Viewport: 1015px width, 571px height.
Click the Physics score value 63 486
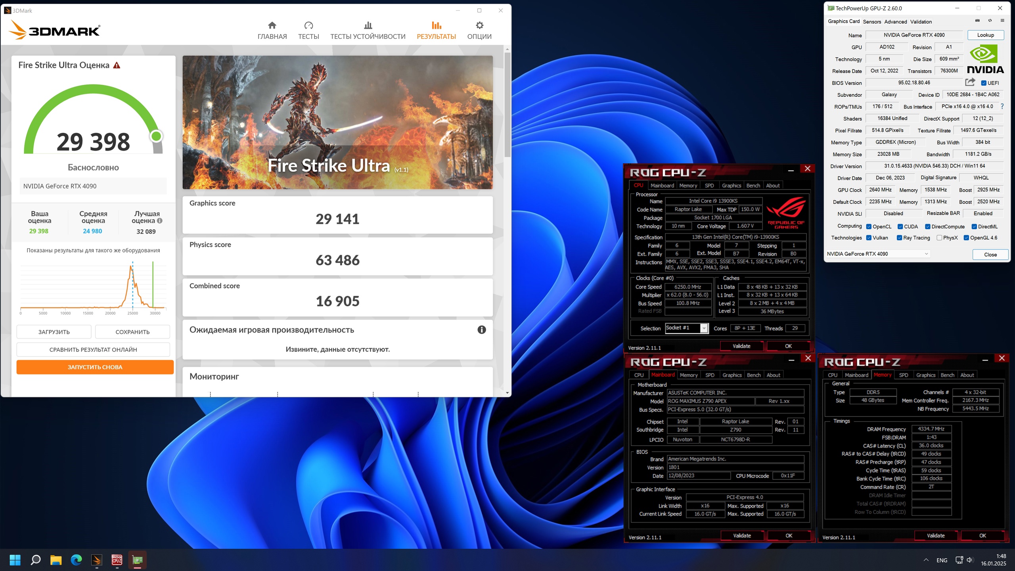point(337,260)
